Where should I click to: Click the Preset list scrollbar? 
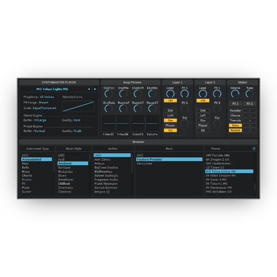click(x=255, y=187)
